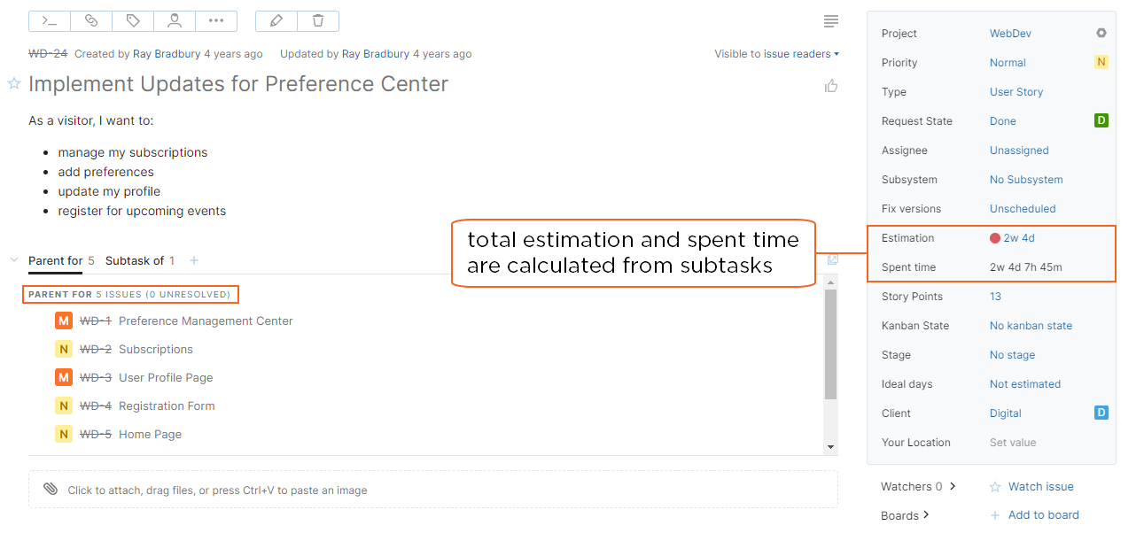This screenshot has width=1144, height=533.
Task: Click the paperclip attachment icon
Action: (51, 488)
